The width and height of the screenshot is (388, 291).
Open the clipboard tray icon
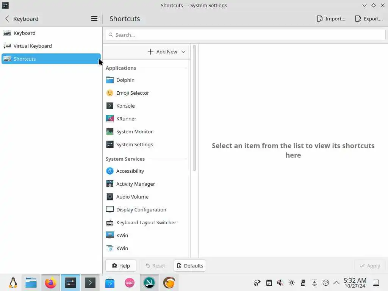pyautogui.click(x=269, y=283)
